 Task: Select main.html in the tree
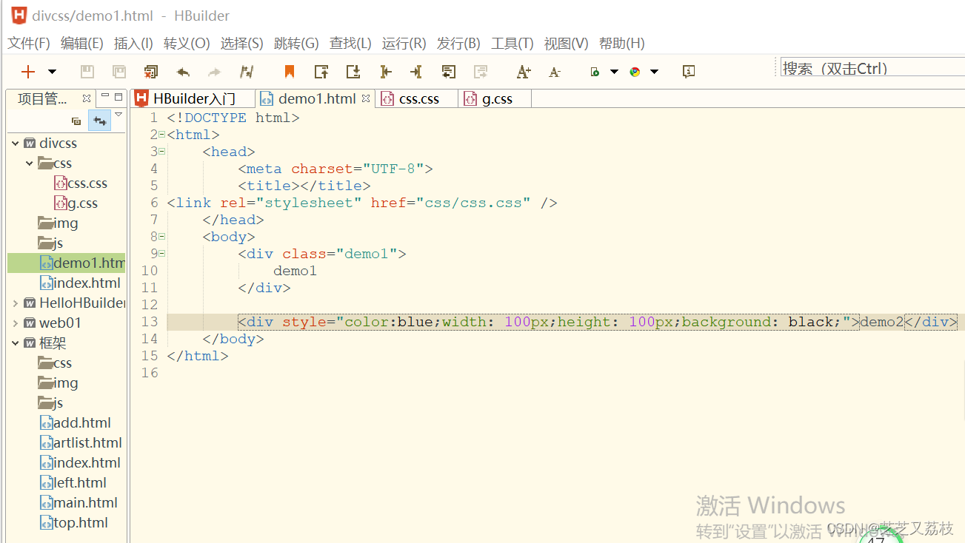[79, 503]
